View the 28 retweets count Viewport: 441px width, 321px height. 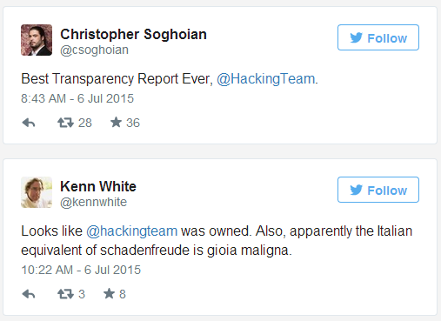click(85, 123)
